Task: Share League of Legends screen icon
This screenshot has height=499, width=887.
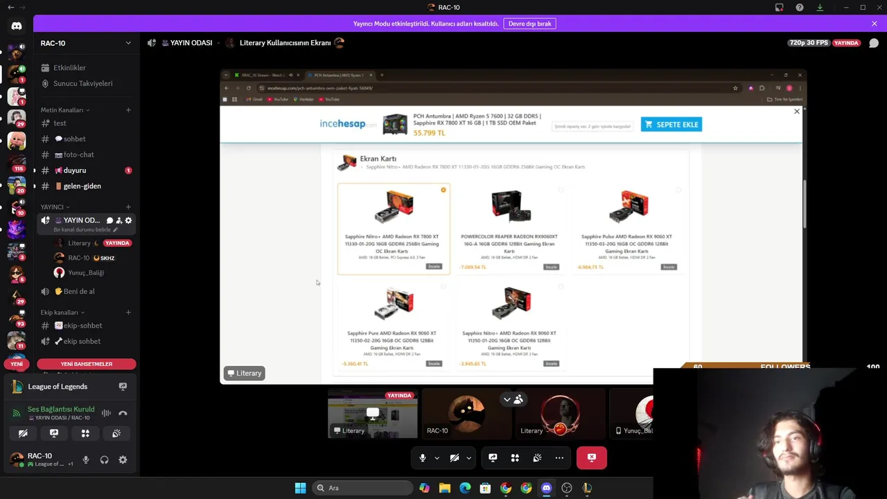Action: 123,387
